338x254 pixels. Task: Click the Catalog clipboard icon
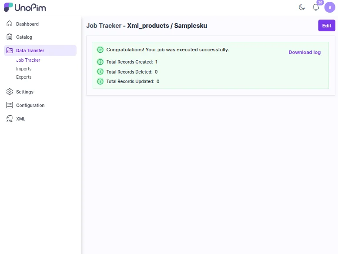point(10,37)
